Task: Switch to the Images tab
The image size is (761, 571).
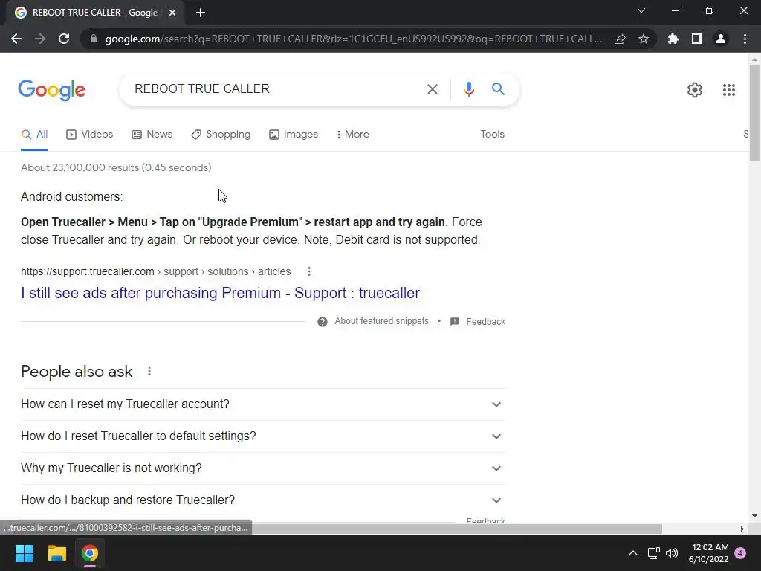Action: tap(294, 135)
